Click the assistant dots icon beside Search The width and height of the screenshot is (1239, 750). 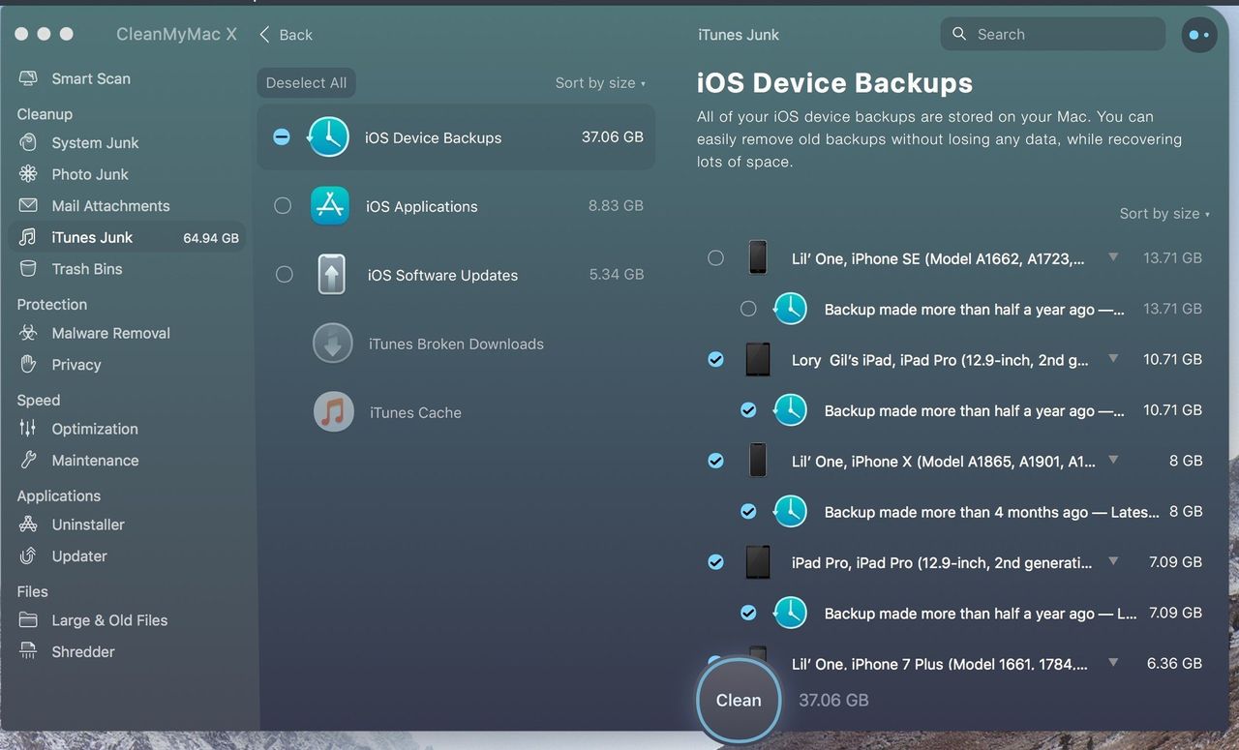pyautogui.click(x=1199, y=35)
